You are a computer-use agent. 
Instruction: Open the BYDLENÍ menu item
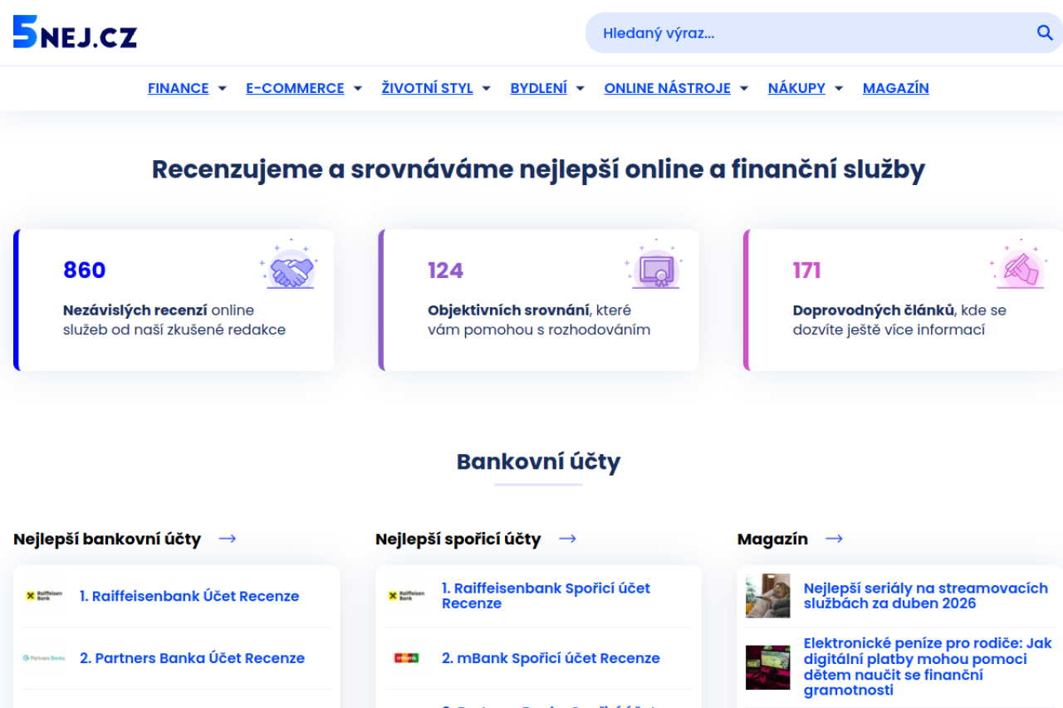click(x=539, y=88)
